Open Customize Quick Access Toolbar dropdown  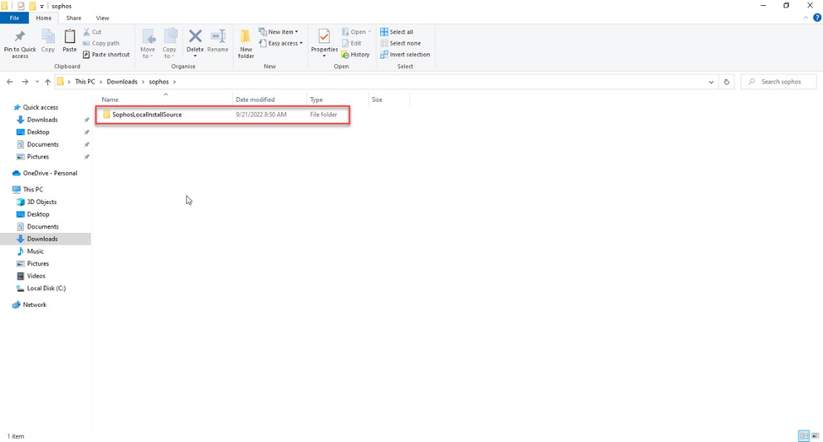click(x=42, y=6)
